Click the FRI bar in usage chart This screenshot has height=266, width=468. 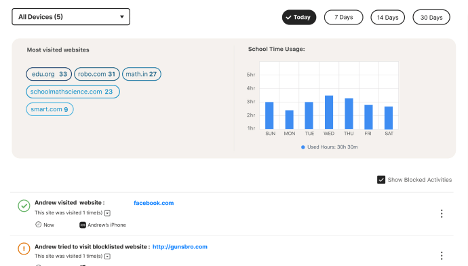pos(368,117)
